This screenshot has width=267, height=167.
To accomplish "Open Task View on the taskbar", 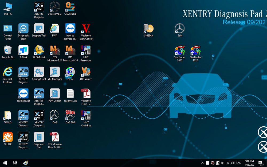I will pos(15,163).
